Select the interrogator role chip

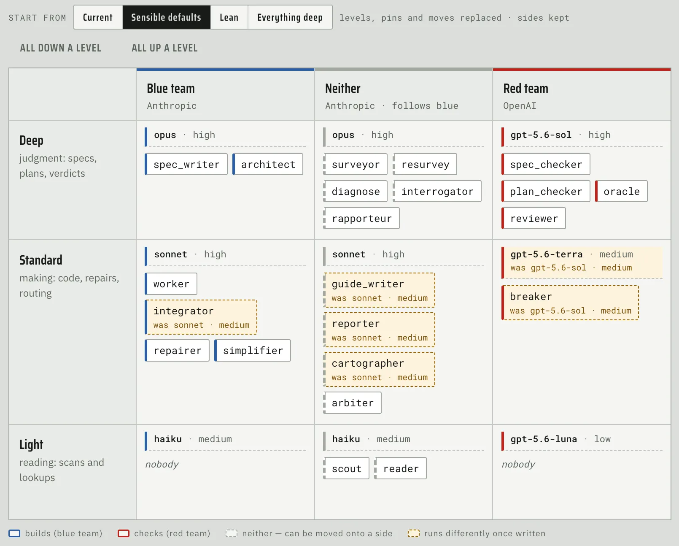(x=437, y=191)
